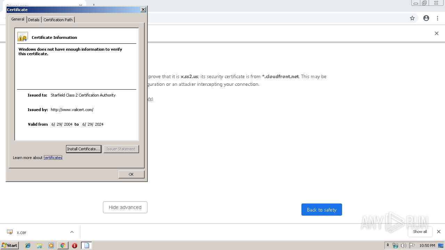The width and height of the screenshot is (445, 250).
Task: Confirm the Certificate dialog with OK
Action: (131, 174)
